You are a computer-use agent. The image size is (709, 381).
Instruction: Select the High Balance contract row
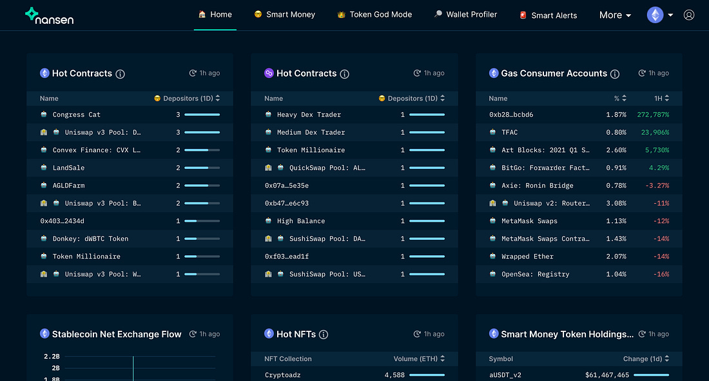pyautogui.click(x=354, y=221)
